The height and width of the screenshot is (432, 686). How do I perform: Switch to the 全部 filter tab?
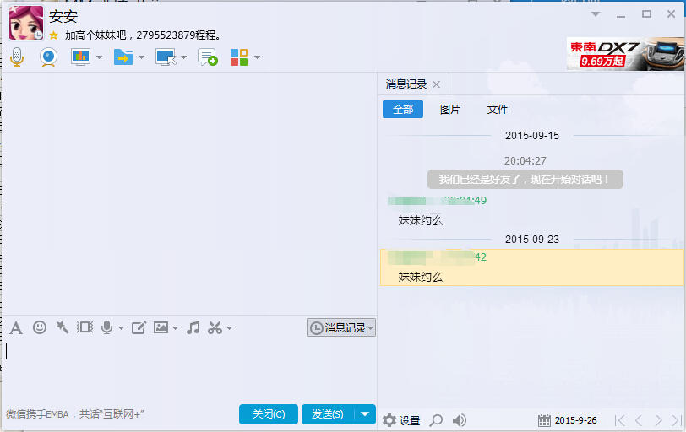point(403,109)
